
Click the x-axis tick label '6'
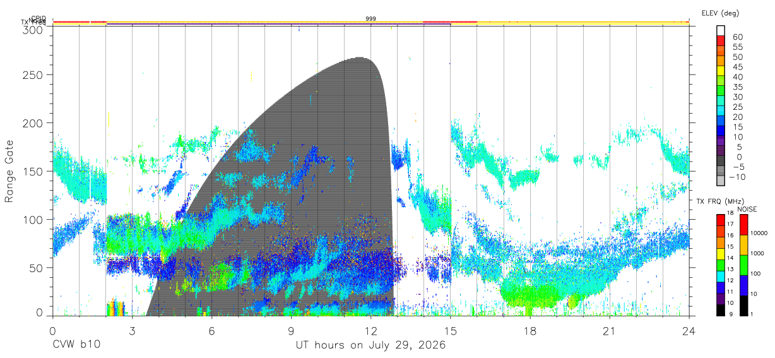click(x=211, y=331)
